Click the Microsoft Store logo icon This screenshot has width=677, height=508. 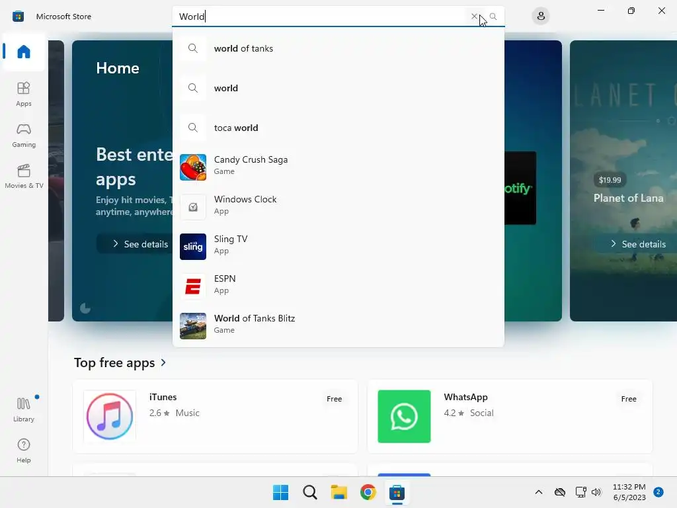coord(18,17)
